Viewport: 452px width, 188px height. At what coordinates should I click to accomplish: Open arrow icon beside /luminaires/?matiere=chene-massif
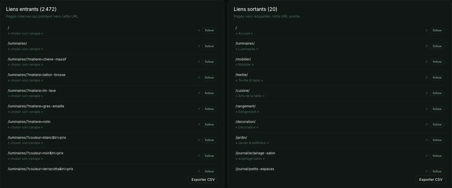tap(199, 62)
